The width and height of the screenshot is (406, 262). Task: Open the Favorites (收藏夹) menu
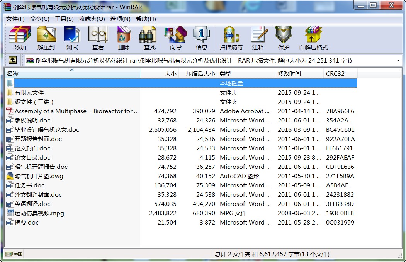[x=92, y=19]
